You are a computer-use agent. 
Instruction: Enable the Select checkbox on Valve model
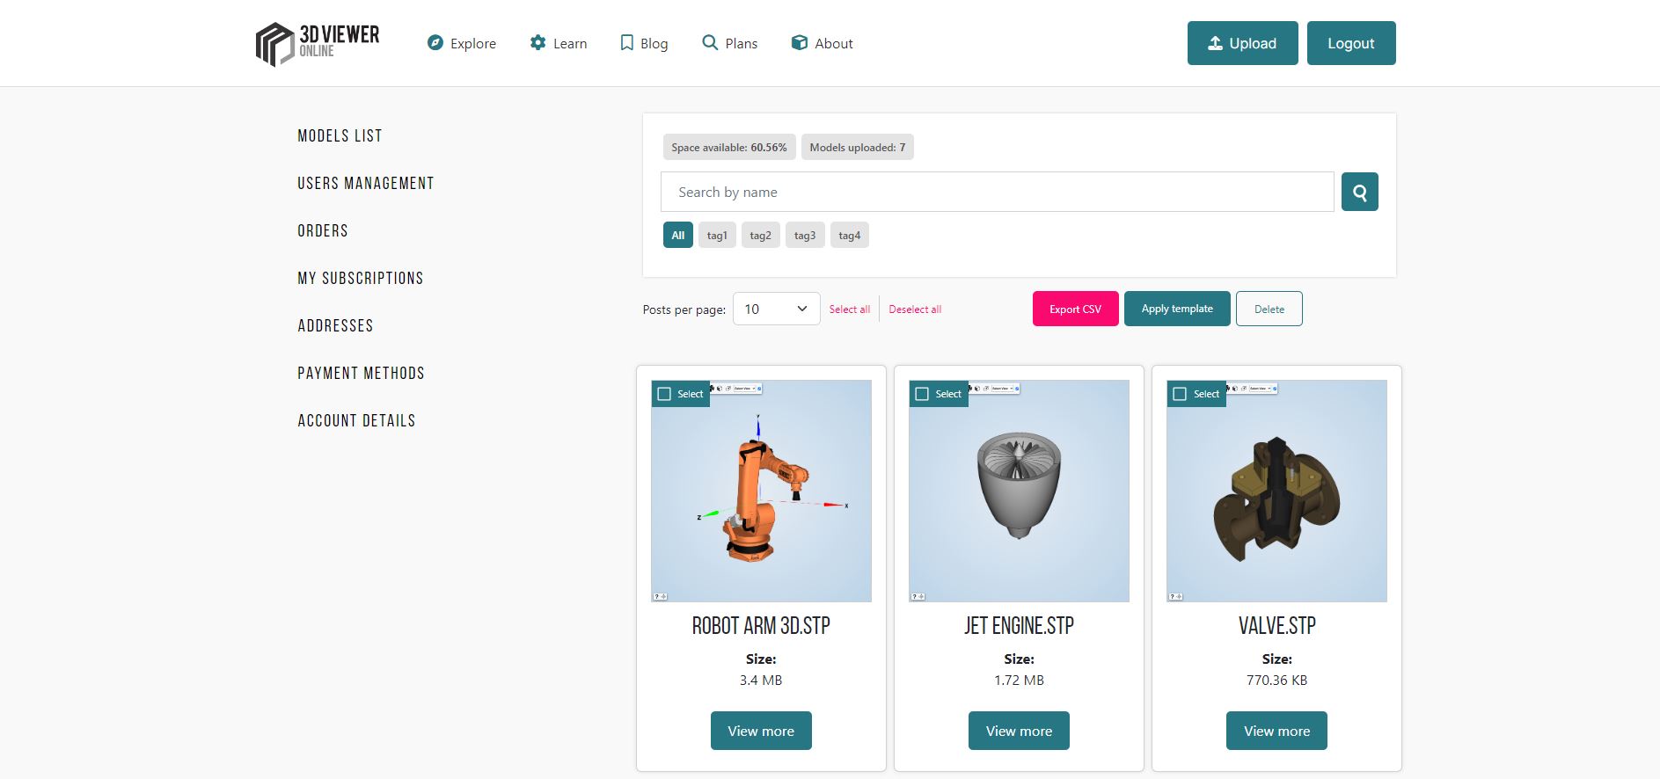(x=1181, y=394)
